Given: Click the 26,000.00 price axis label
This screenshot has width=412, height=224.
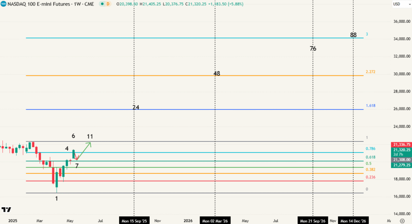Looking at the screenshot, I should (402, 109).
